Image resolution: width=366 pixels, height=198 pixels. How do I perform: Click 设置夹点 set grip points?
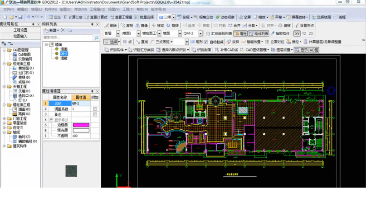pos(304,25)
